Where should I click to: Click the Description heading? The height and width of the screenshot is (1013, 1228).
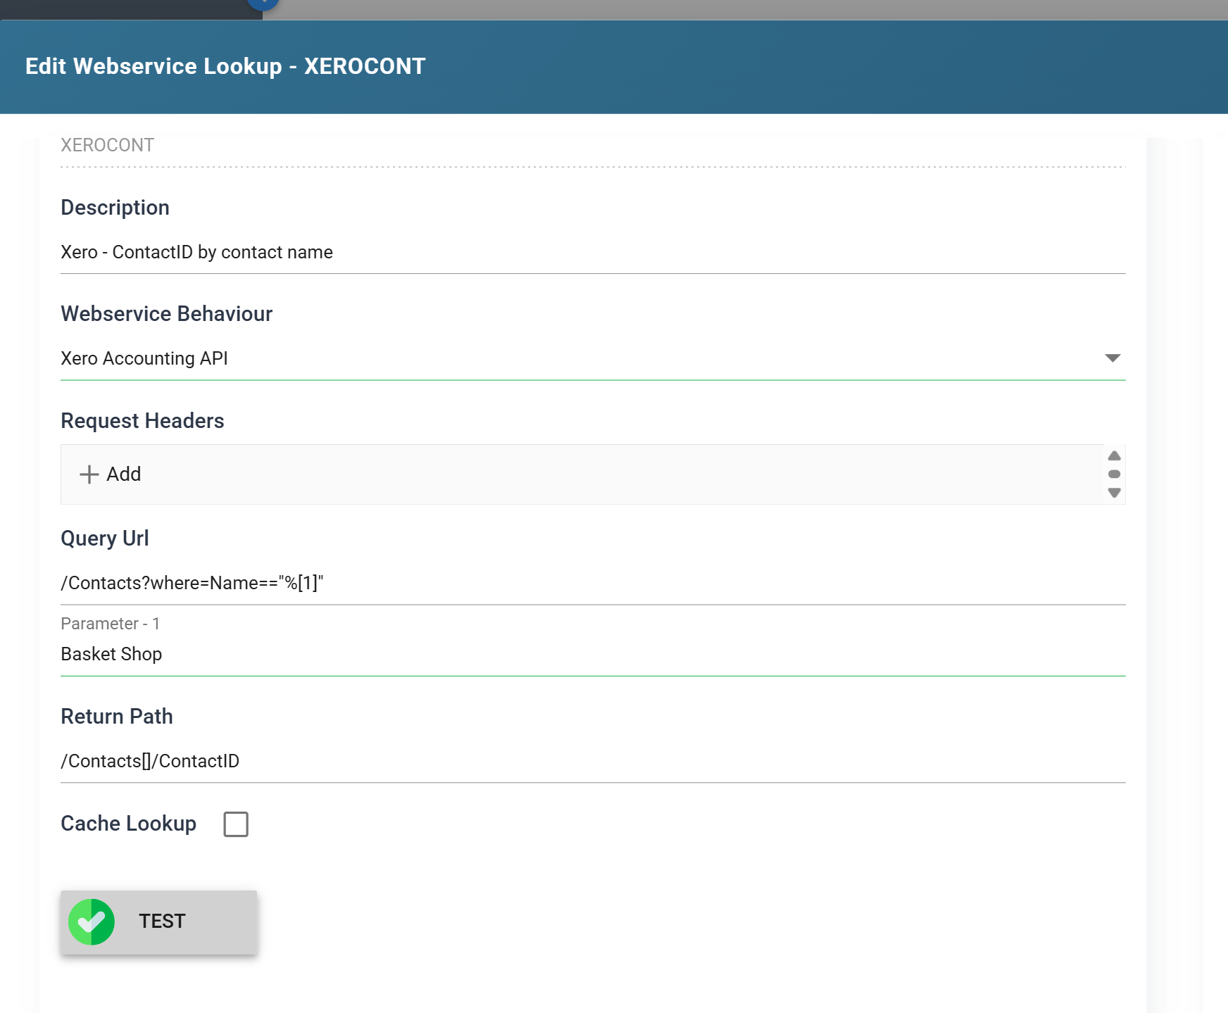pos(115,208)
